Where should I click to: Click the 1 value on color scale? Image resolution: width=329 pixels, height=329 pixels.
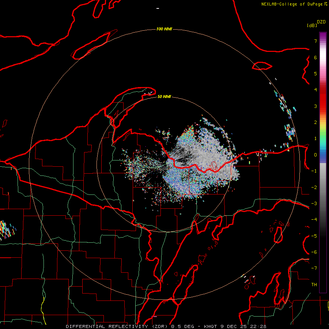click(x=315, y=139)
